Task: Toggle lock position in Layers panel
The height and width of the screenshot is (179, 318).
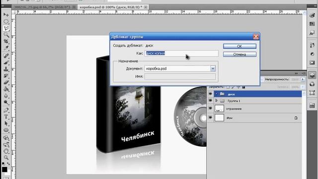Action: [238, 87]
